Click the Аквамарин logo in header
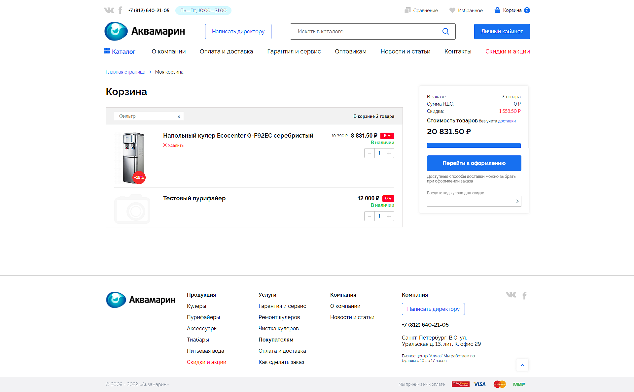This screenshot has width=634, height=392. (145, 31)
